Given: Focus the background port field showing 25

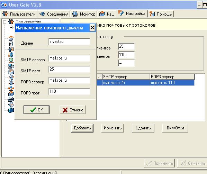Looking at the screenshot, I should (126, 46).
